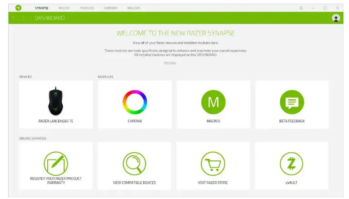The height and width of the screenshot is (199, 349).
Task: Open the settings gear icon
Action: point(301,8)
